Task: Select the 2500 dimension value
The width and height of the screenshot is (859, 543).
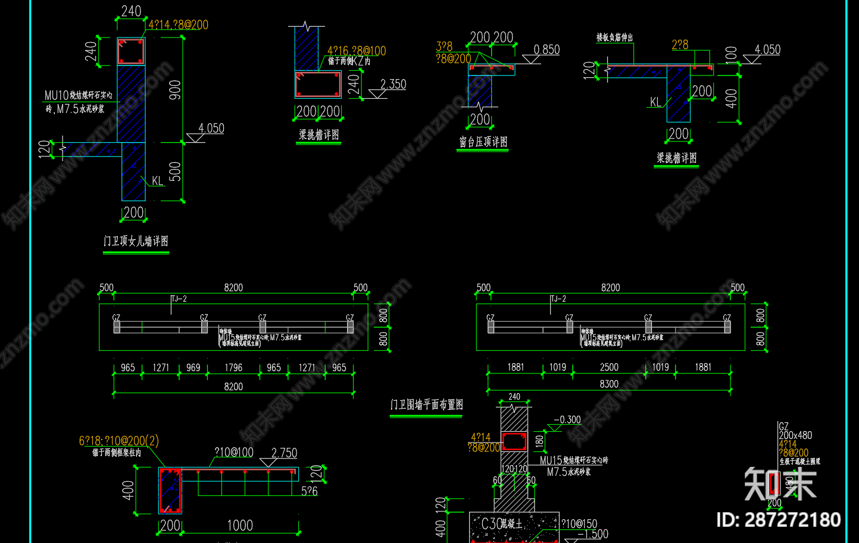Action: [x=609, y=368]
